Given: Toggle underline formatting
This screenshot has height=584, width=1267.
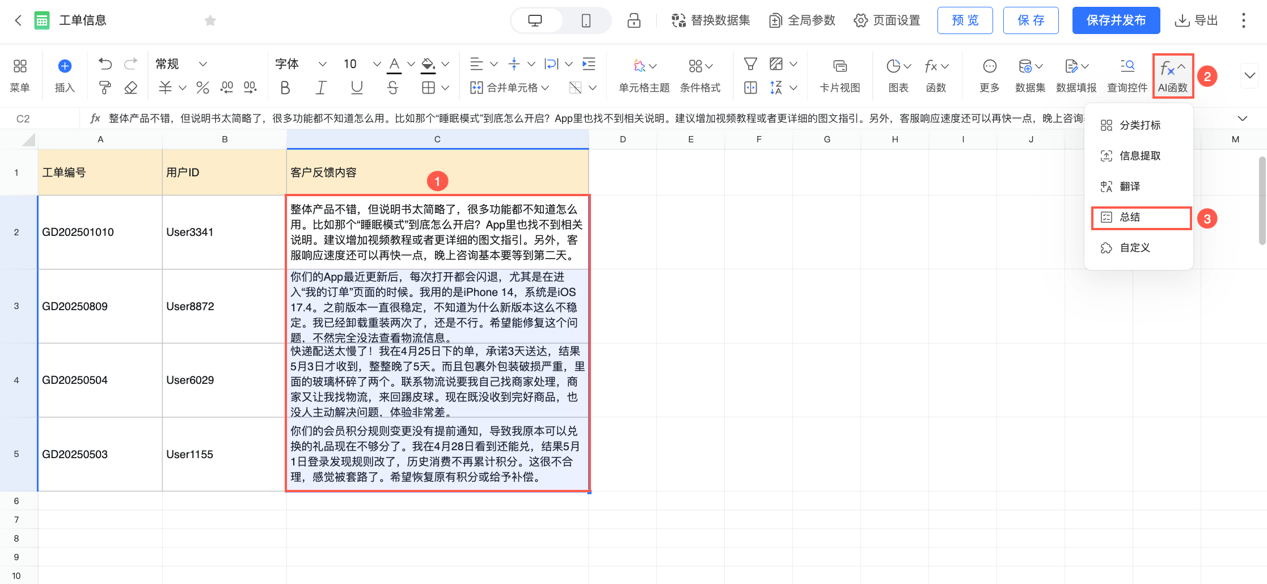Looking at the screenshot, I should 357,87.
